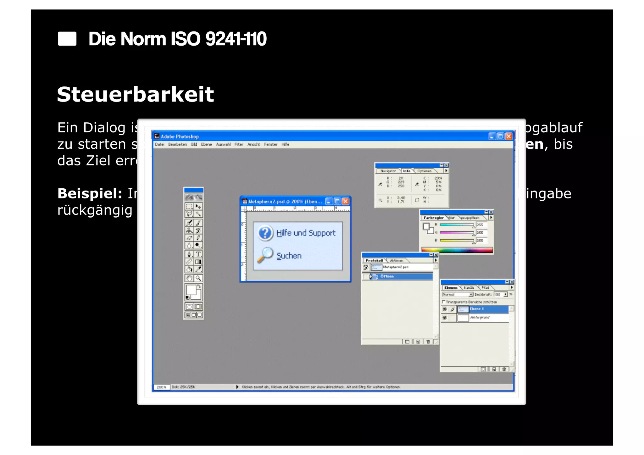Viewport: 644px width, 455px height.
Task: Toggle history brush source box beside Öffnen
Action: (x=366, y=277)
